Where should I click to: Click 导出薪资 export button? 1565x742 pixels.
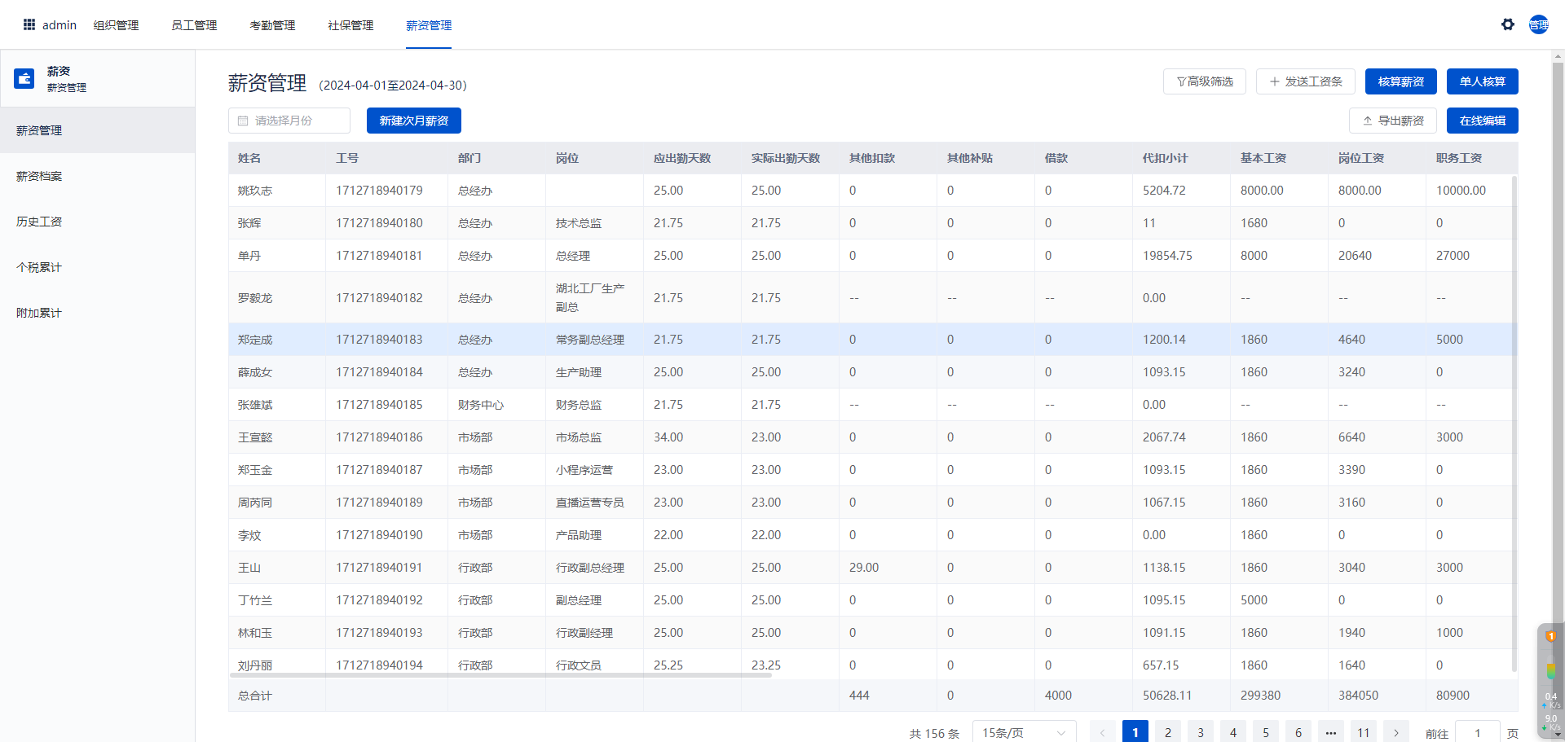point(1392,121)
